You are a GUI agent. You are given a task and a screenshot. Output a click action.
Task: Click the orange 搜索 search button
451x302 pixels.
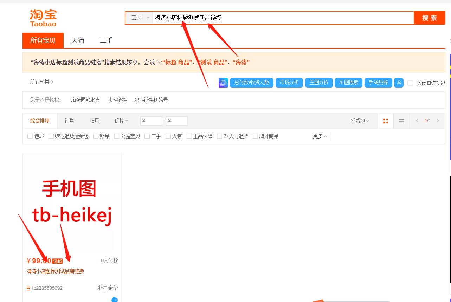(429, 17)
